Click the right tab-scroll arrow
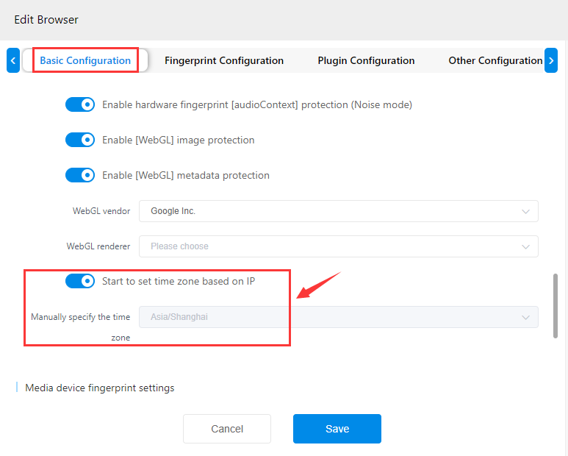This screenshot has width=568, height=456. [x=551, y=60]
